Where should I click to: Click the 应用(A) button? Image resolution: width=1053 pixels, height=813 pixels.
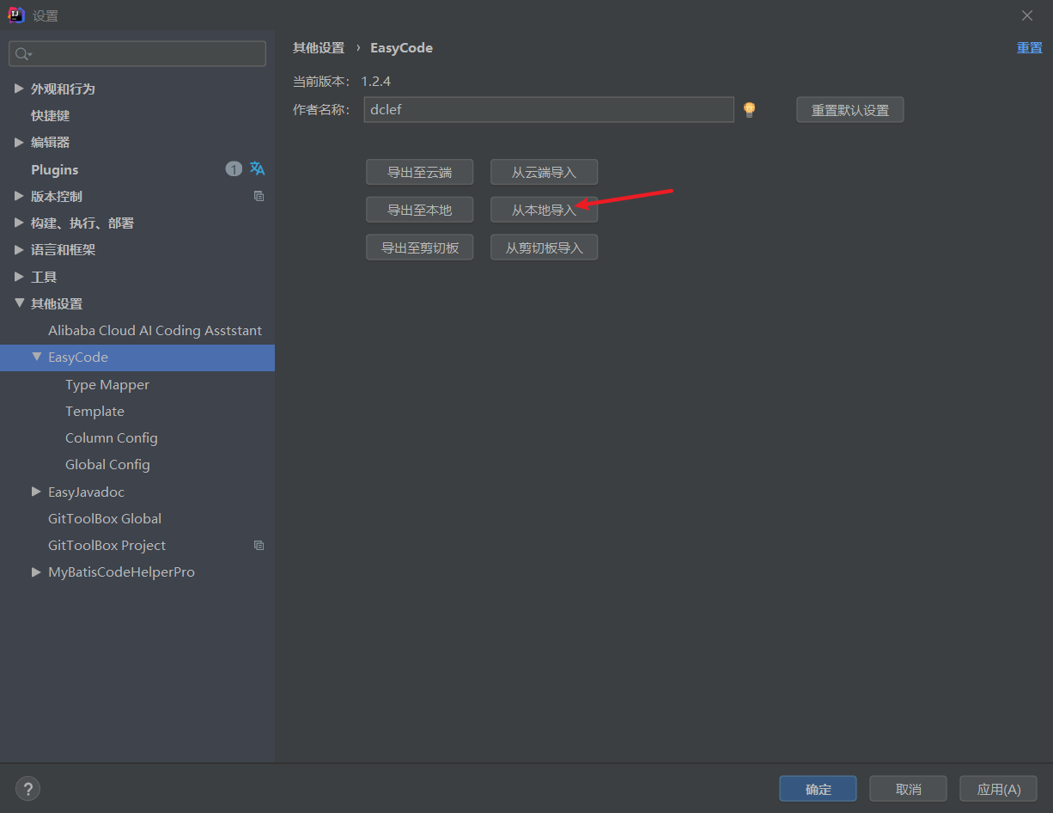click(999, 789)
